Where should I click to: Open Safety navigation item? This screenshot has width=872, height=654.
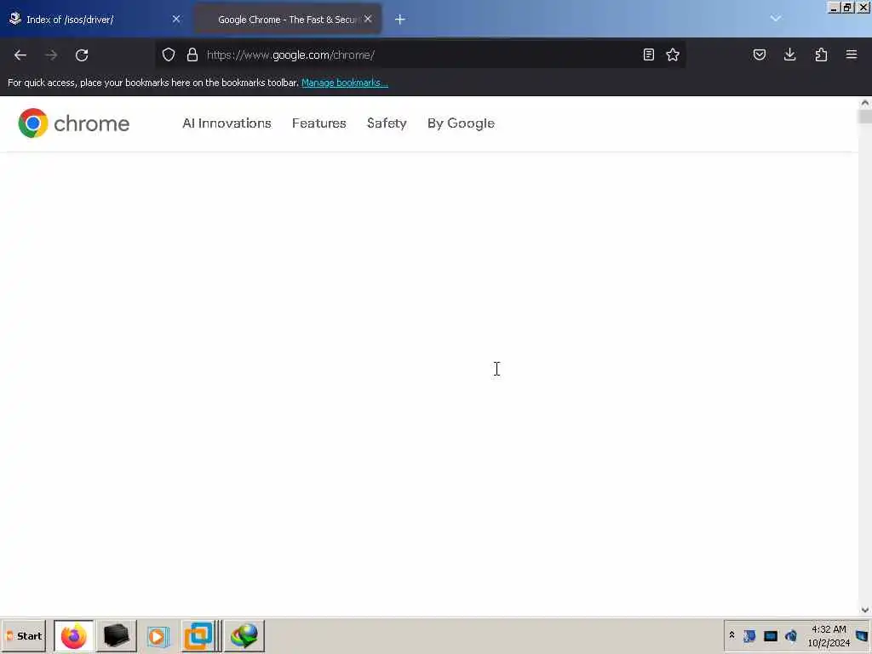387,123
